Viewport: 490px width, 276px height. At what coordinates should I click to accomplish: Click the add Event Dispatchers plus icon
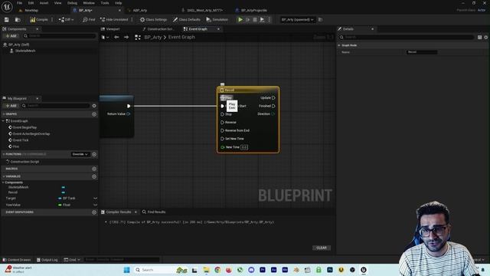pos(94,212)
